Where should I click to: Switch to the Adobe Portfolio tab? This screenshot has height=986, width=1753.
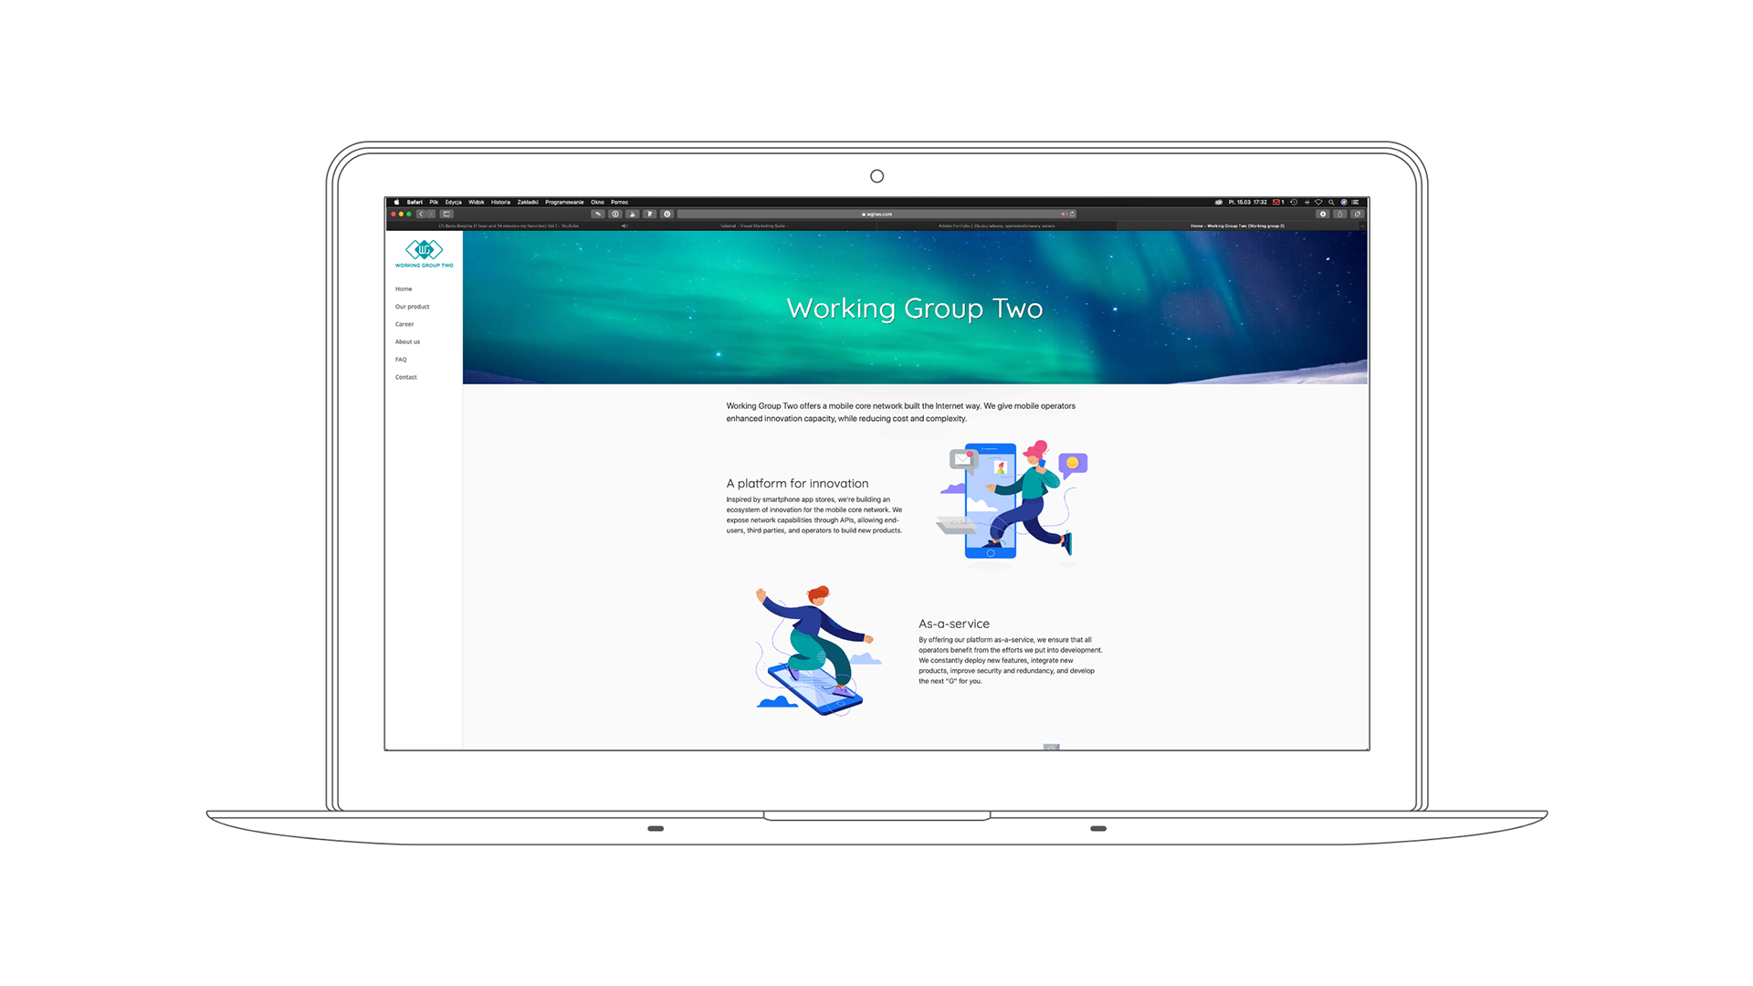(x=996, y=226)
